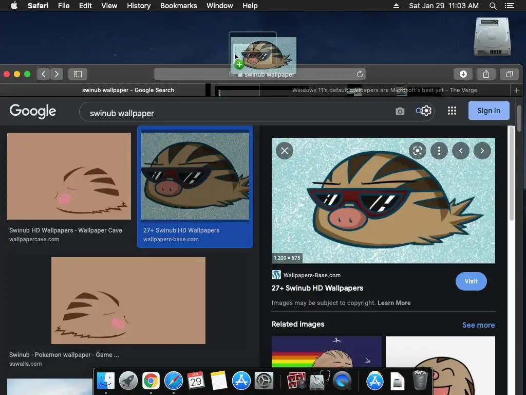Open Spotlight search in menu bar
Viewport: 526px width, 395px height.
click(493, 6)
